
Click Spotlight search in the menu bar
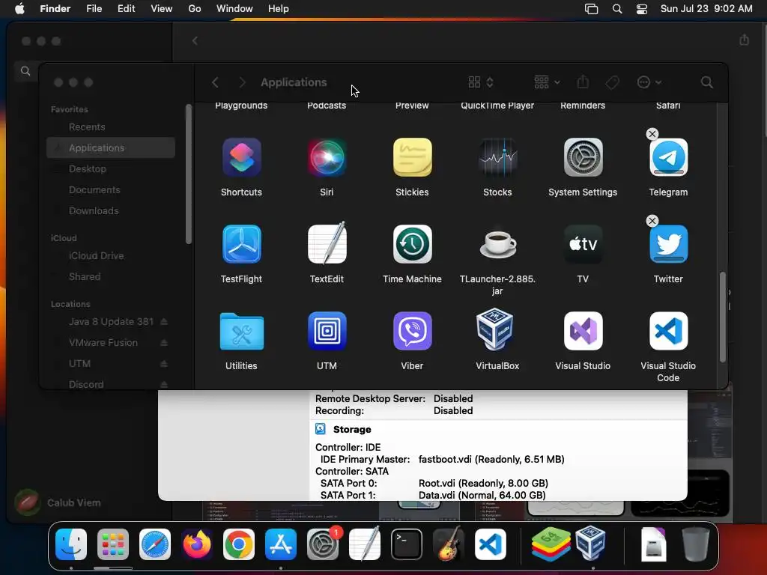coord(617,9)
